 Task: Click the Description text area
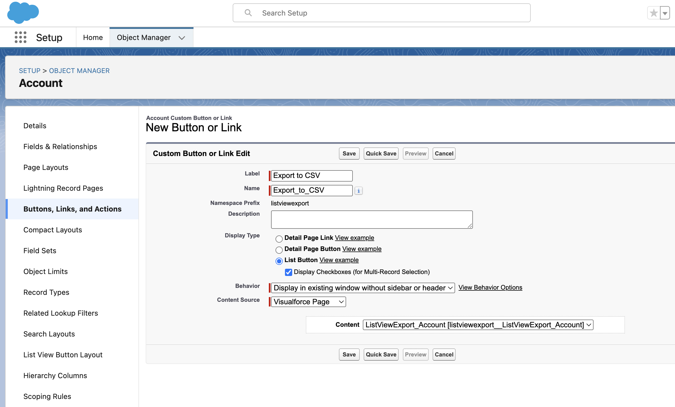[x=372, y=220]
